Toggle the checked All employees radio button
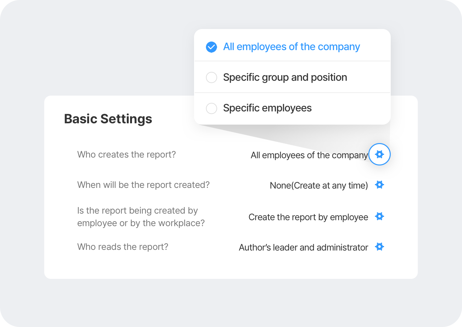462x327 pixels. point(212,47)
